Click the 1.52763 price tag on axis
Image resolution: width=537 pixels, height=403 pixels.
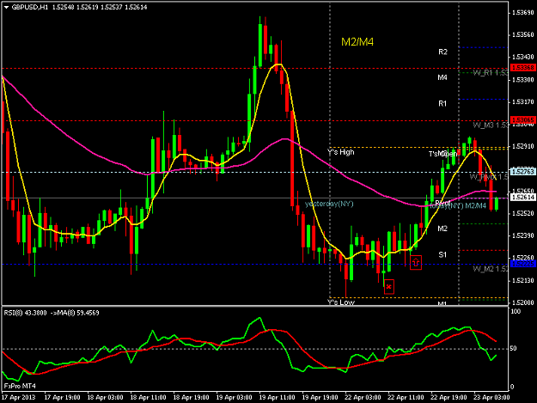click(x=522, y=172)
